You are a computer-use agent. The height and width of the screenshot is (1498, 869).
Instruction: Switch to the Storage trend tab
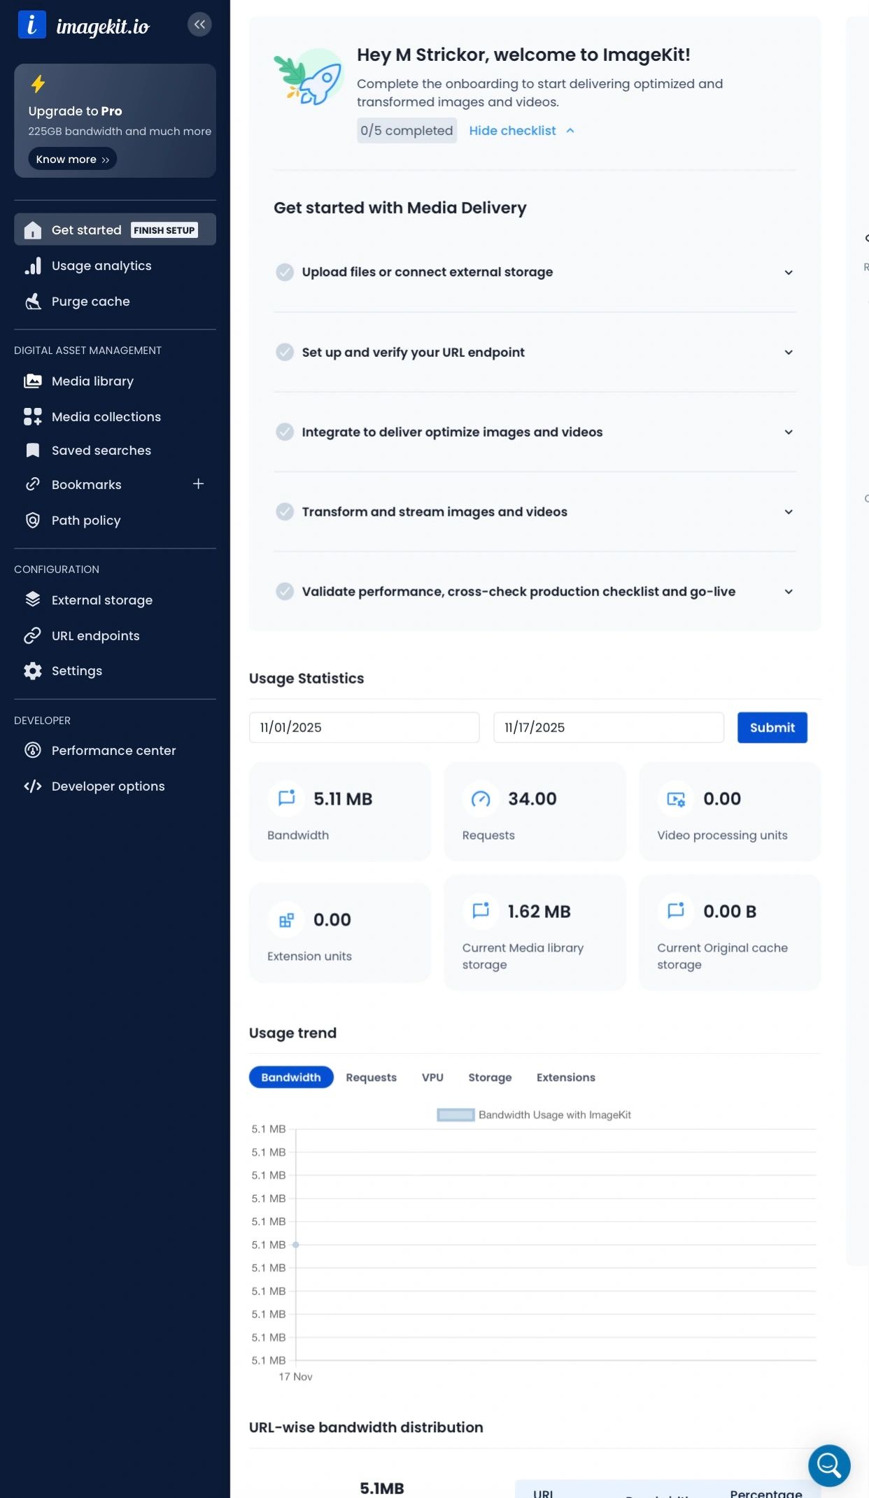(490, 1077)
